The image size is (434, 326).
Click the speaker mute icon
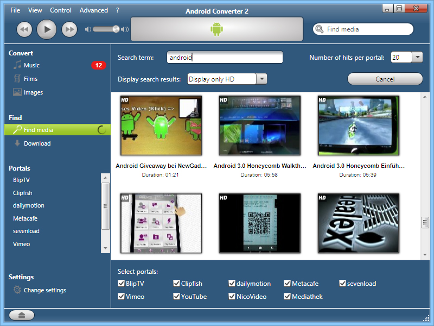[88, 29]
